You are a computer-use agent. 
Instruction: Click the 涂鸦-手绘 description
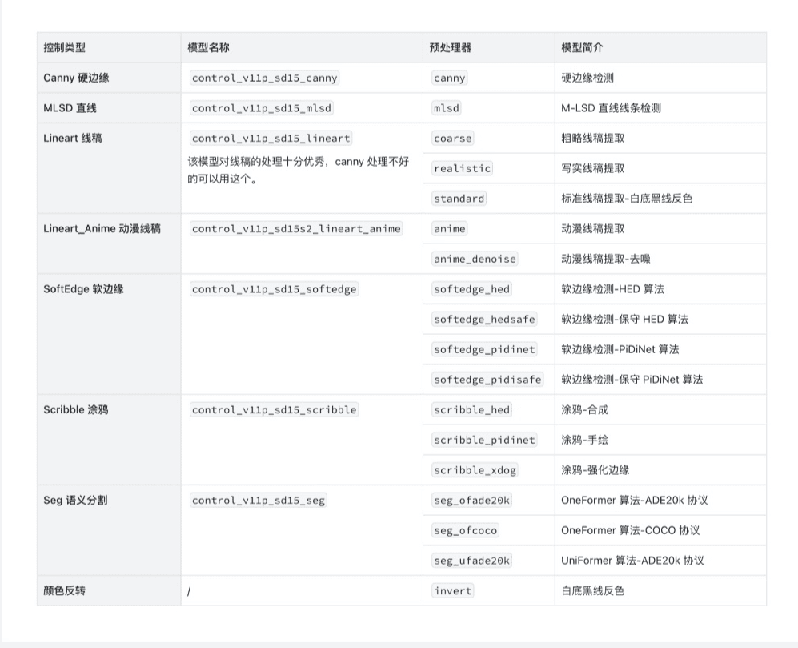(585, 440)
